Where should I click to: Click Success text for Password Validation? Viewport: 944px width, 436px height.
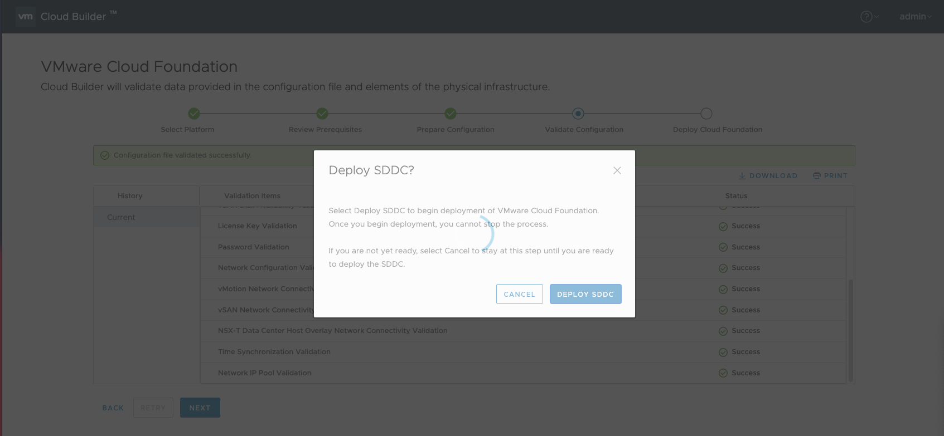[x=746, y=247]
